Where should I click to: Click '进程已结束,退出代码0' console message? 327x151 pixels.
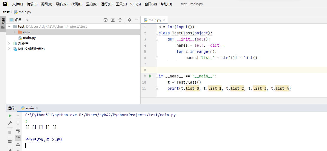44,140
